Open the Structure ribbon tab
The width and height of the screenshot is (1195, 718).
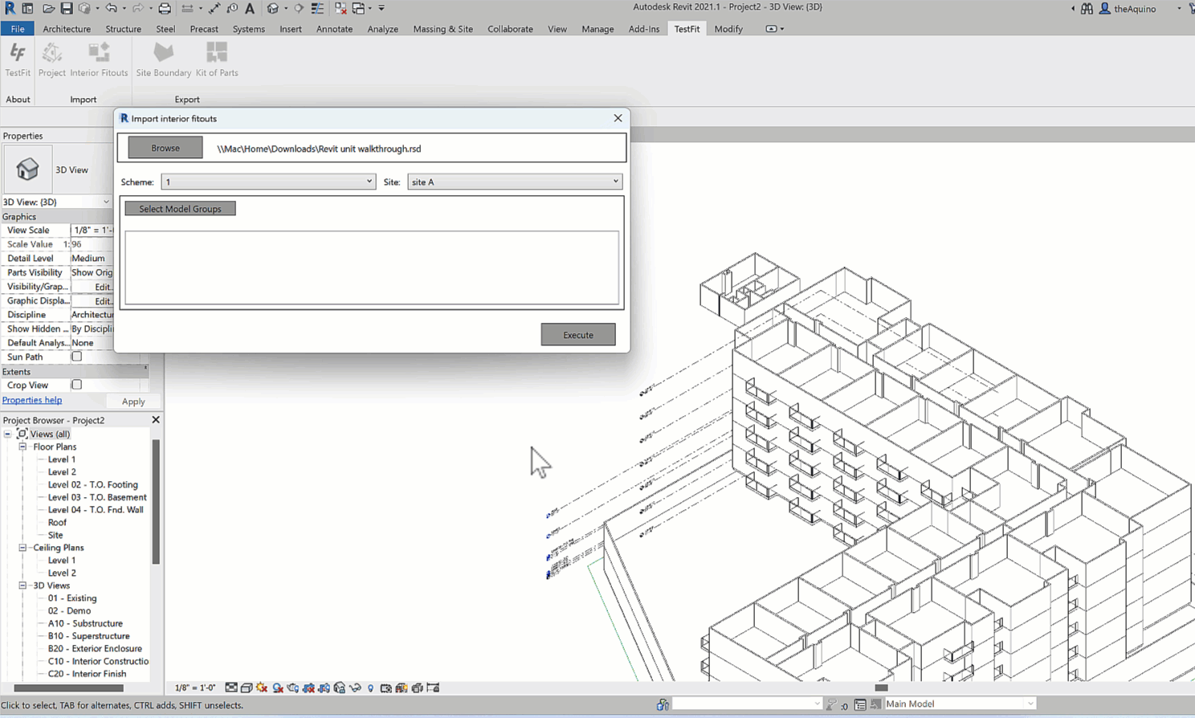pyautogui.click(x=123, y=29)
